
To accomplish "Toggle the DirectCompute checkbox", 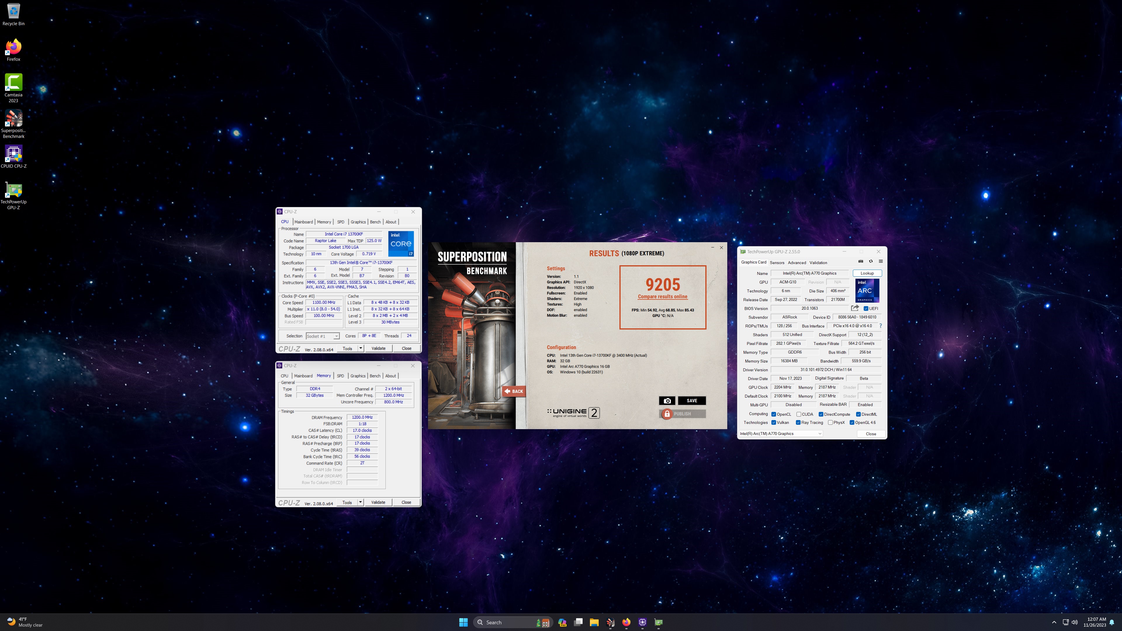I will (x=821, y=414).
